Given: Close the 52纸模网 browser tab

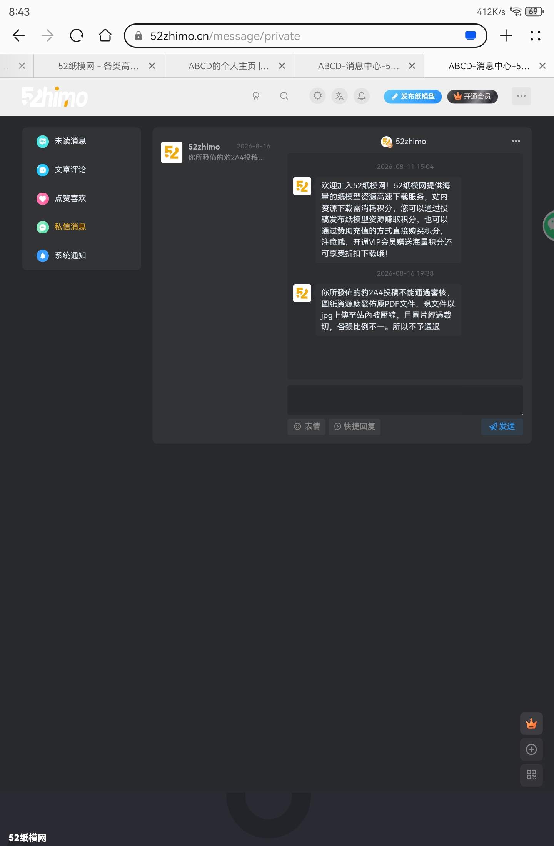Looking at the screenshot, I should click(152, 66).
